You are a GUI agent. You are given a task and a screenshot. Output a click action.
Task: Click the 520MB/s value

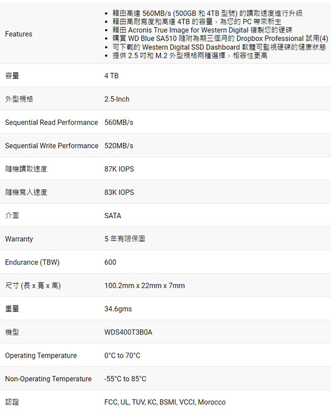tap(119, 146)
